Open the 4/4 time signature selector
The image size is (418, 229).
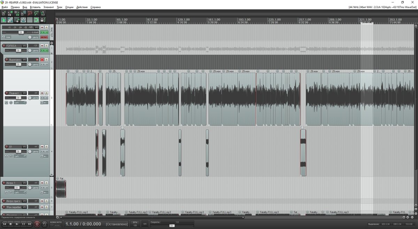(145, 224)
